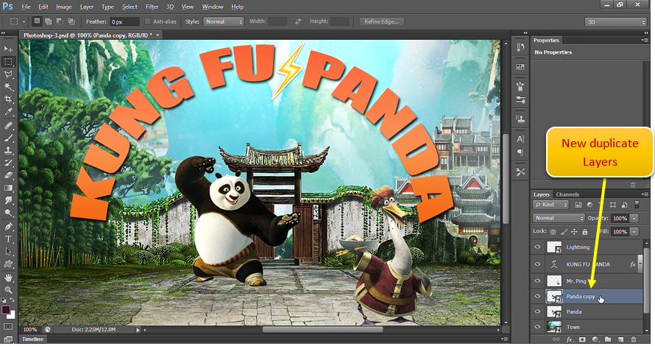This screenshot has height=346, width=655.
Task: Open the Opacity slider dropdown arrow
Action: point(634,218)
